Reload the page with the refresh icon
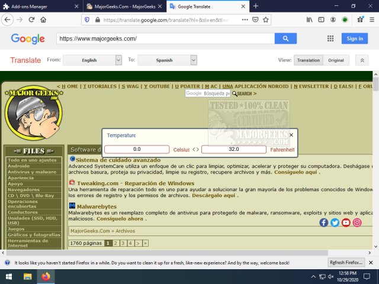 [x=31, y=20]
